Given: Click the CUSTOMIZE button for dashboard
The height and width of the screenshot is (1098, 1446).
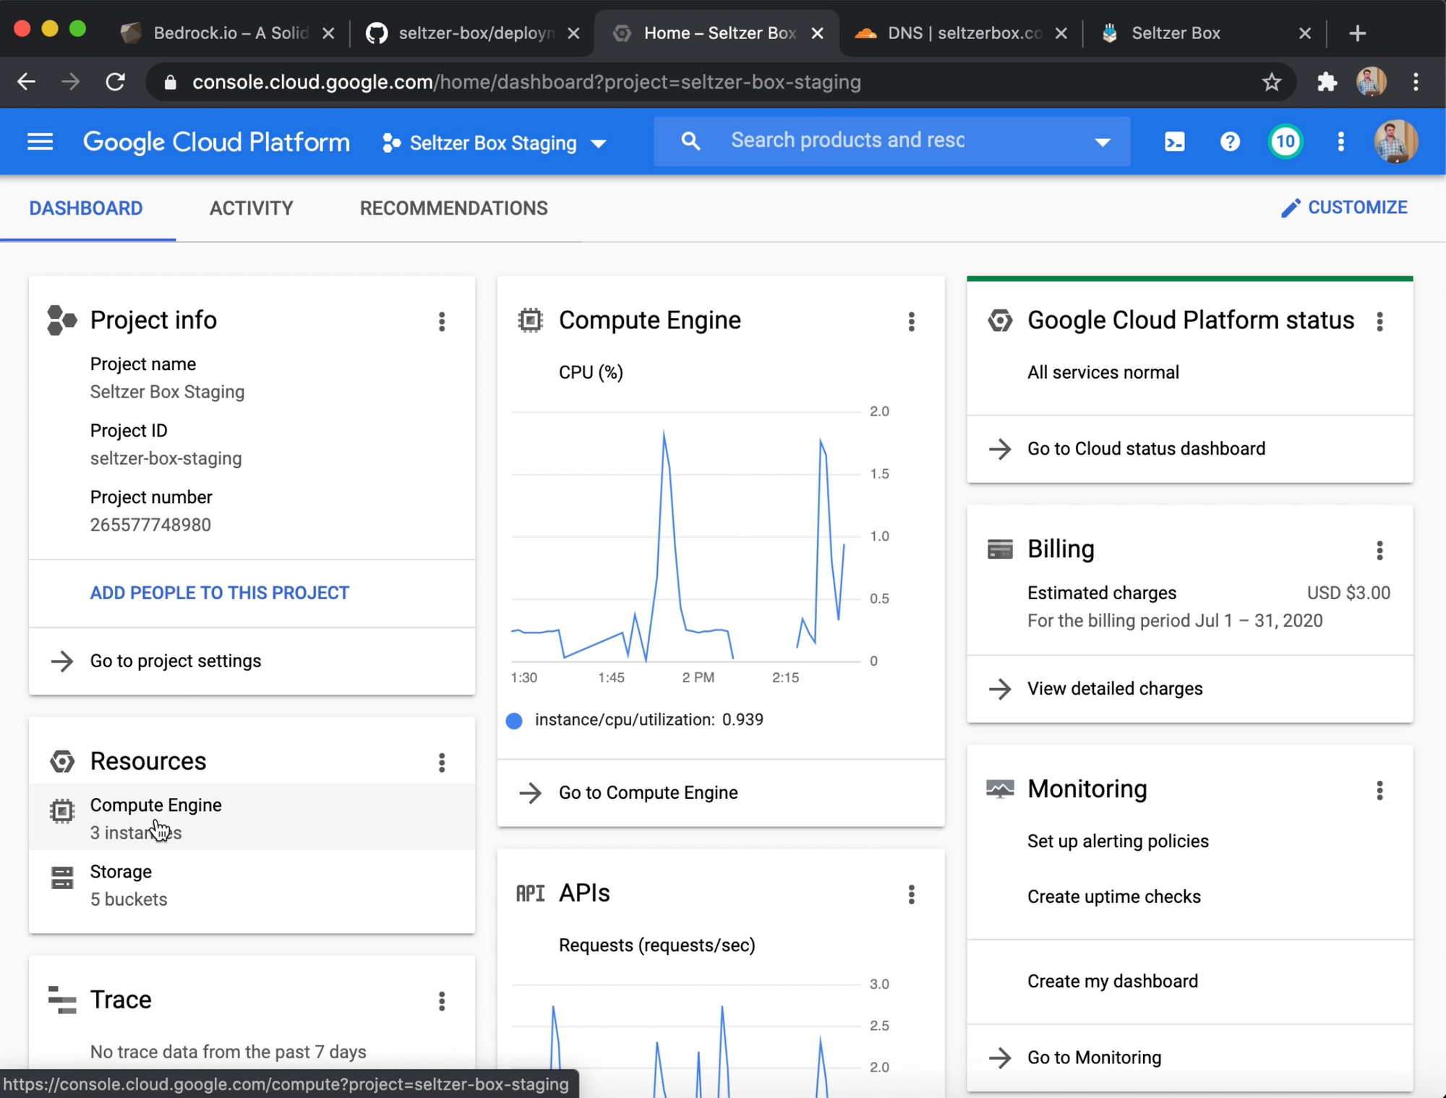Looking at the screenshot, I should point(1346,207).
